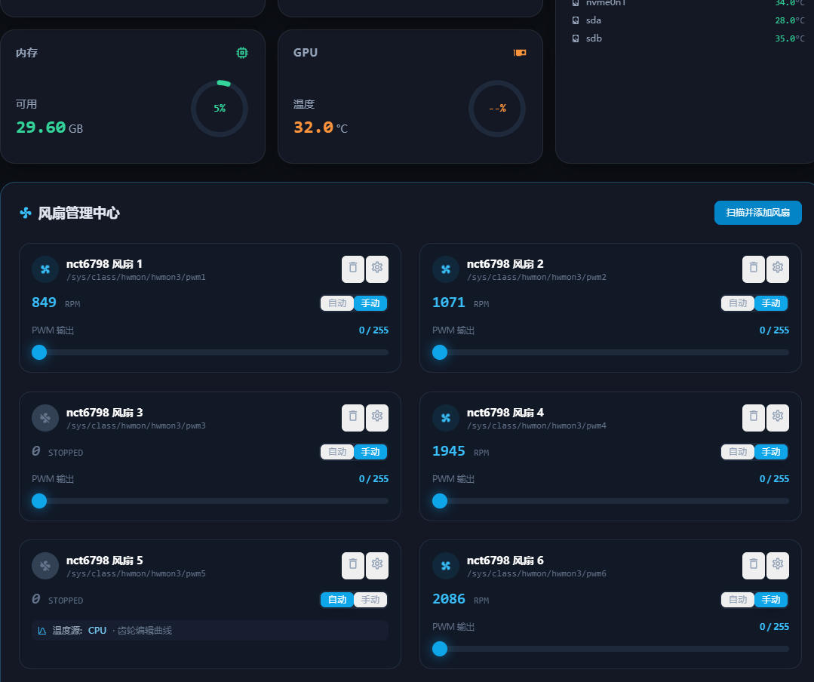Viewport: 814px width, 682px height.
Task: Set nct6798 风扇 5 to 手动 mode
Action: (370, 600)
